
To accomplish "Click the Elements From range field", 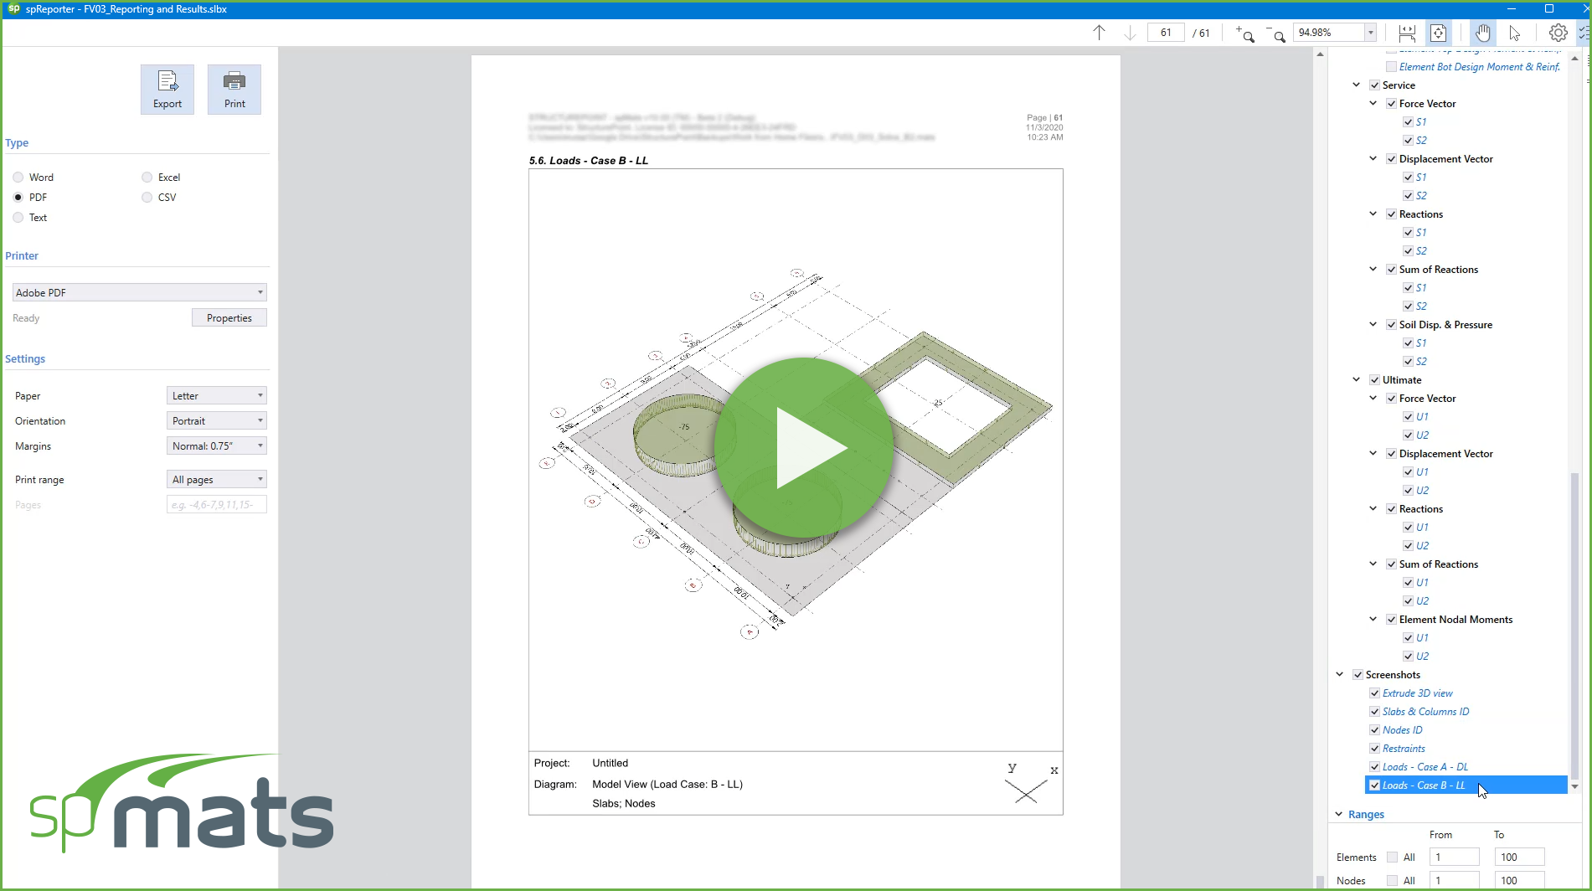I will [x=1453, y=857].
